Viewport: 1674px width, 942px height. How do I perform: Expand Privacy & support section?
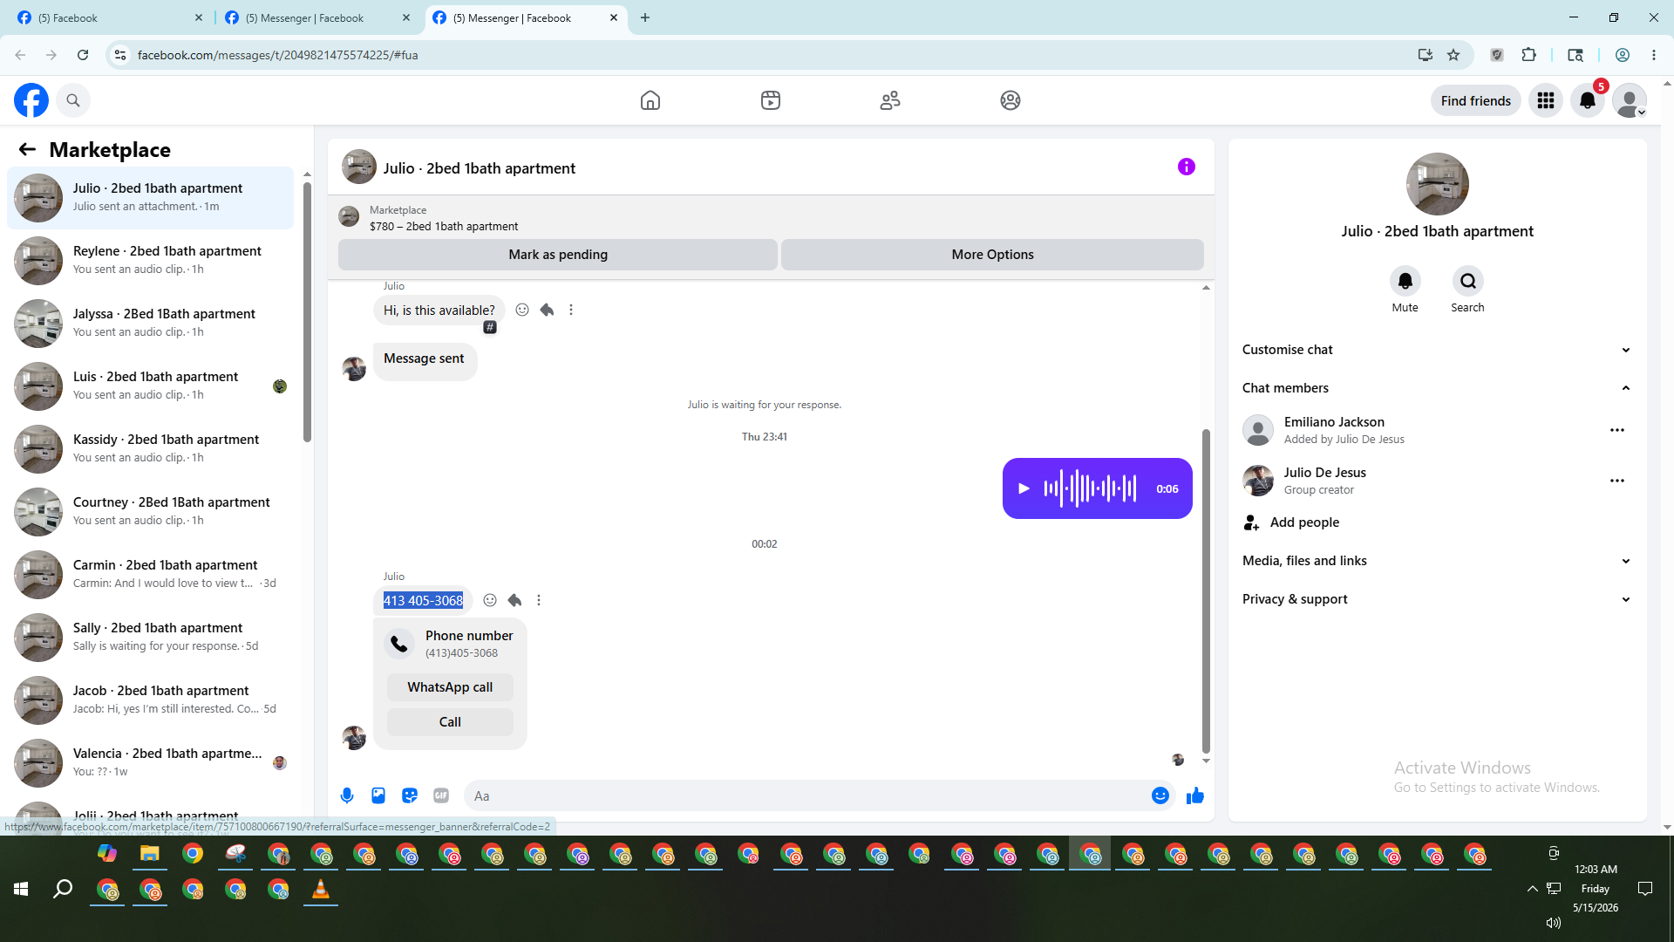[x=1437, y=599]
